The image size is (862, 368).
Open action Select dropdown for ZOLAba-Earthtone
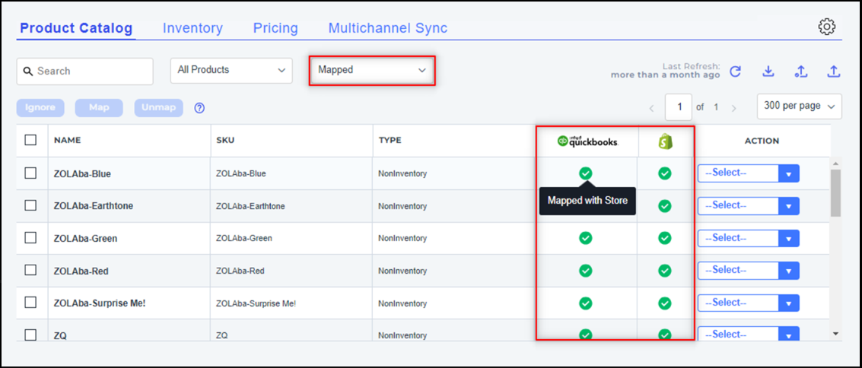[748, 205]
